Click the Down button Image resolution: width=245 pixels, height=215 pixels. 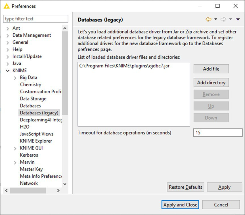(x=211, y=118)
